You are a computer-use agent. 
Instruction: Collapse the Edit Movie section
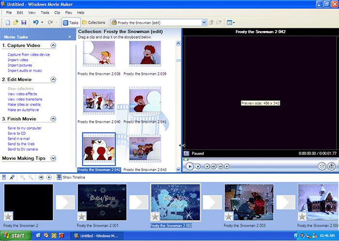tap(53, 79)
